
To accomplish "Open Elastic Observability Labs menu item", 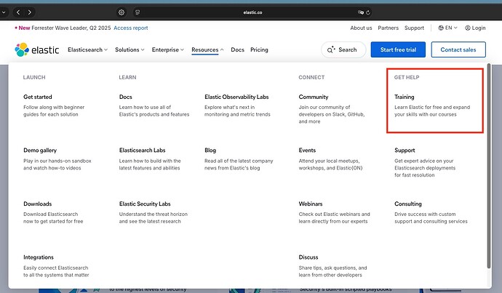I will click(236, 97).
